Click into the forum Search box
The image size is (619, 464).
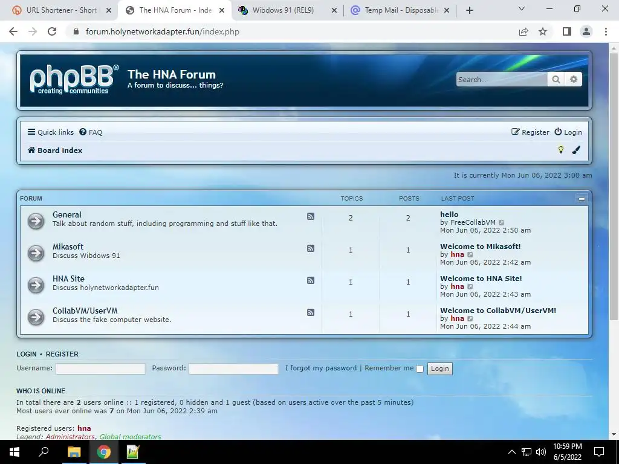coord(502,79)
